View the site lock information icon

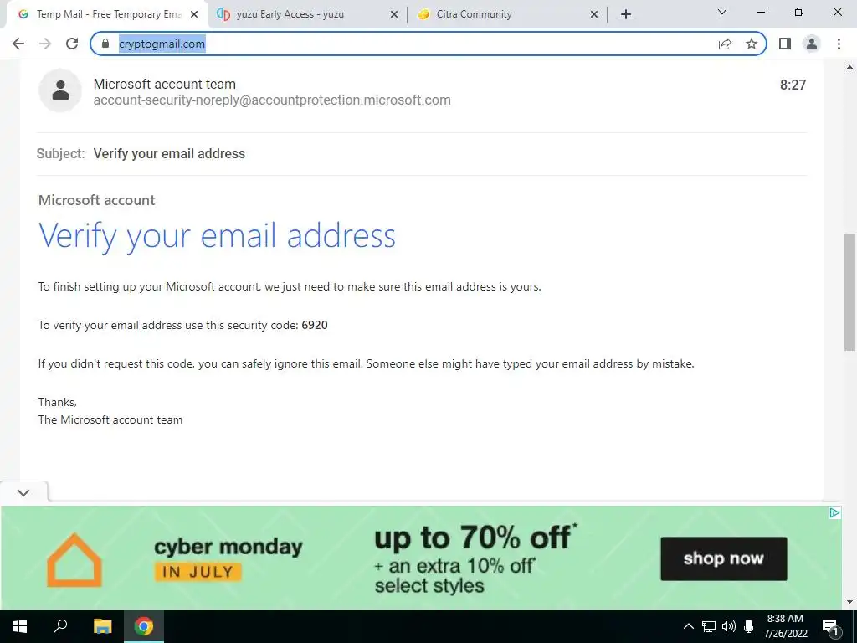(105, 44)
